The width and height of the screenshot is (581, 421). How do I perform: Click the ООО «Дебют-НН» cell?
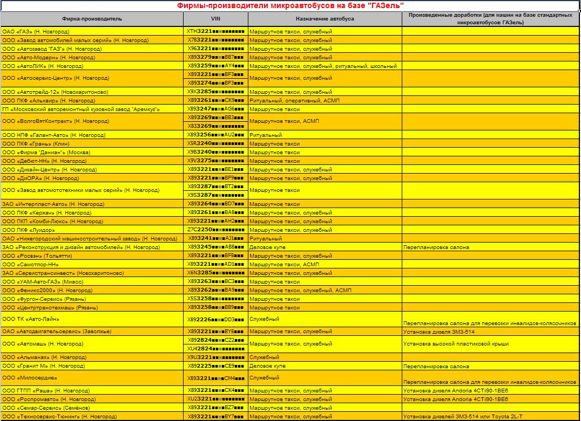point(92,161)
